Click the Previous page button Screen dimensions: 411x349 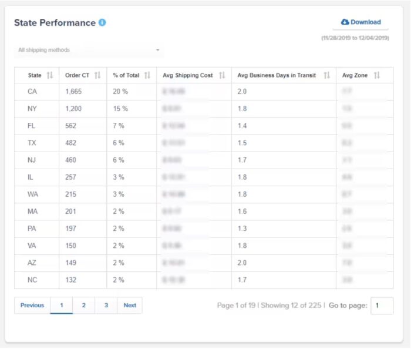[x=32, y=306]
